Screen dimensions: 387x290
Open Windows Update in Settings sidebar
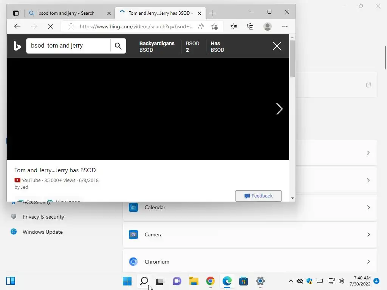[42, 232]
